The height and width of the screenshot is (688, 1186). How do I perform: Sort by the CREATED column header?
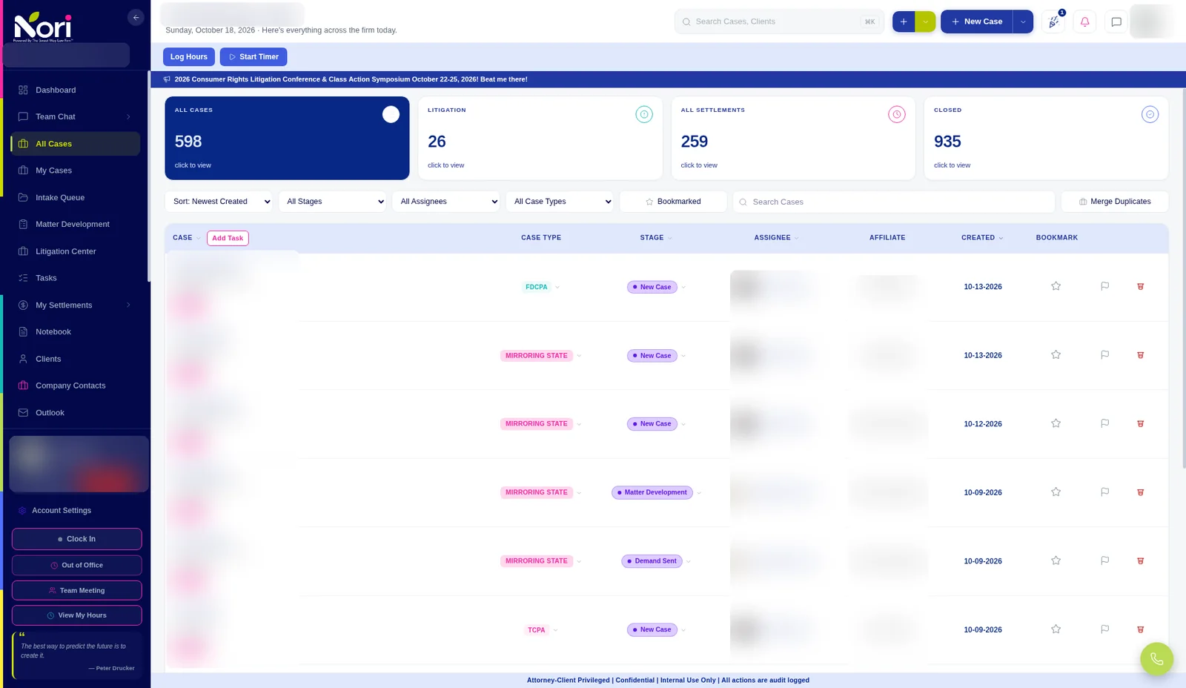[x=982, y=238]
